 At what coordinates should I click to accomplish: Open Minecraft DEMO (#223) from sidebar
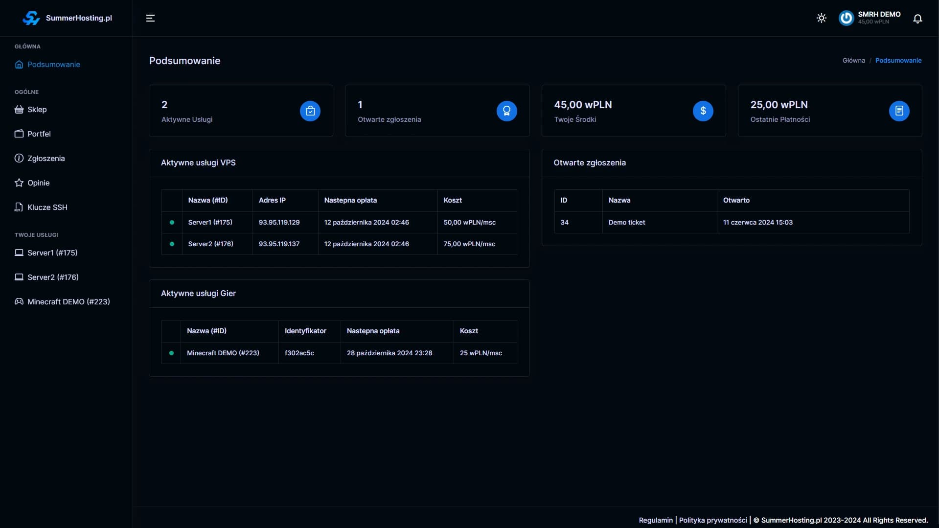(69, 302)
